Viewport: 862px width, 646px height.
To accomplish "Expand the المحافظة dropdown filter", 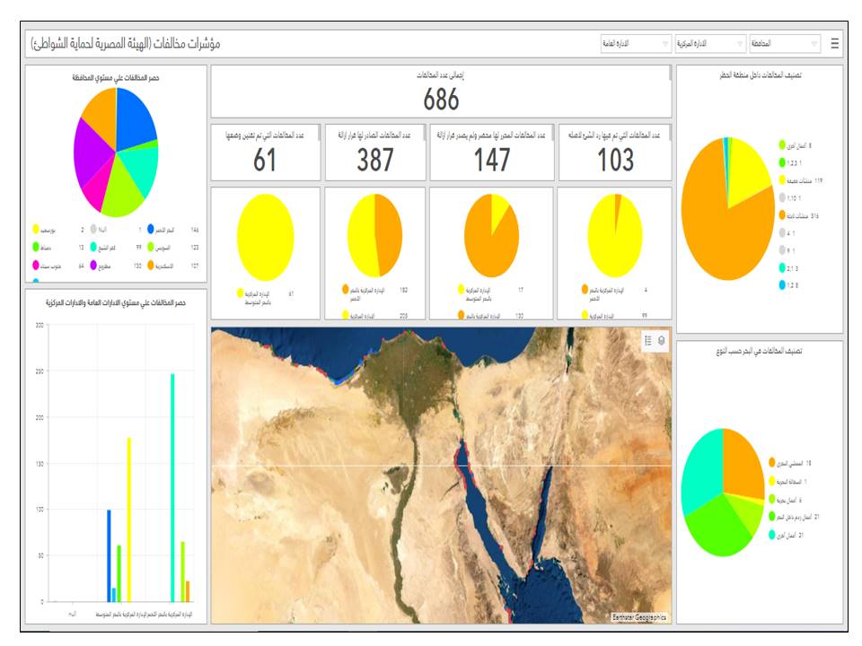I will click(784, 43).
